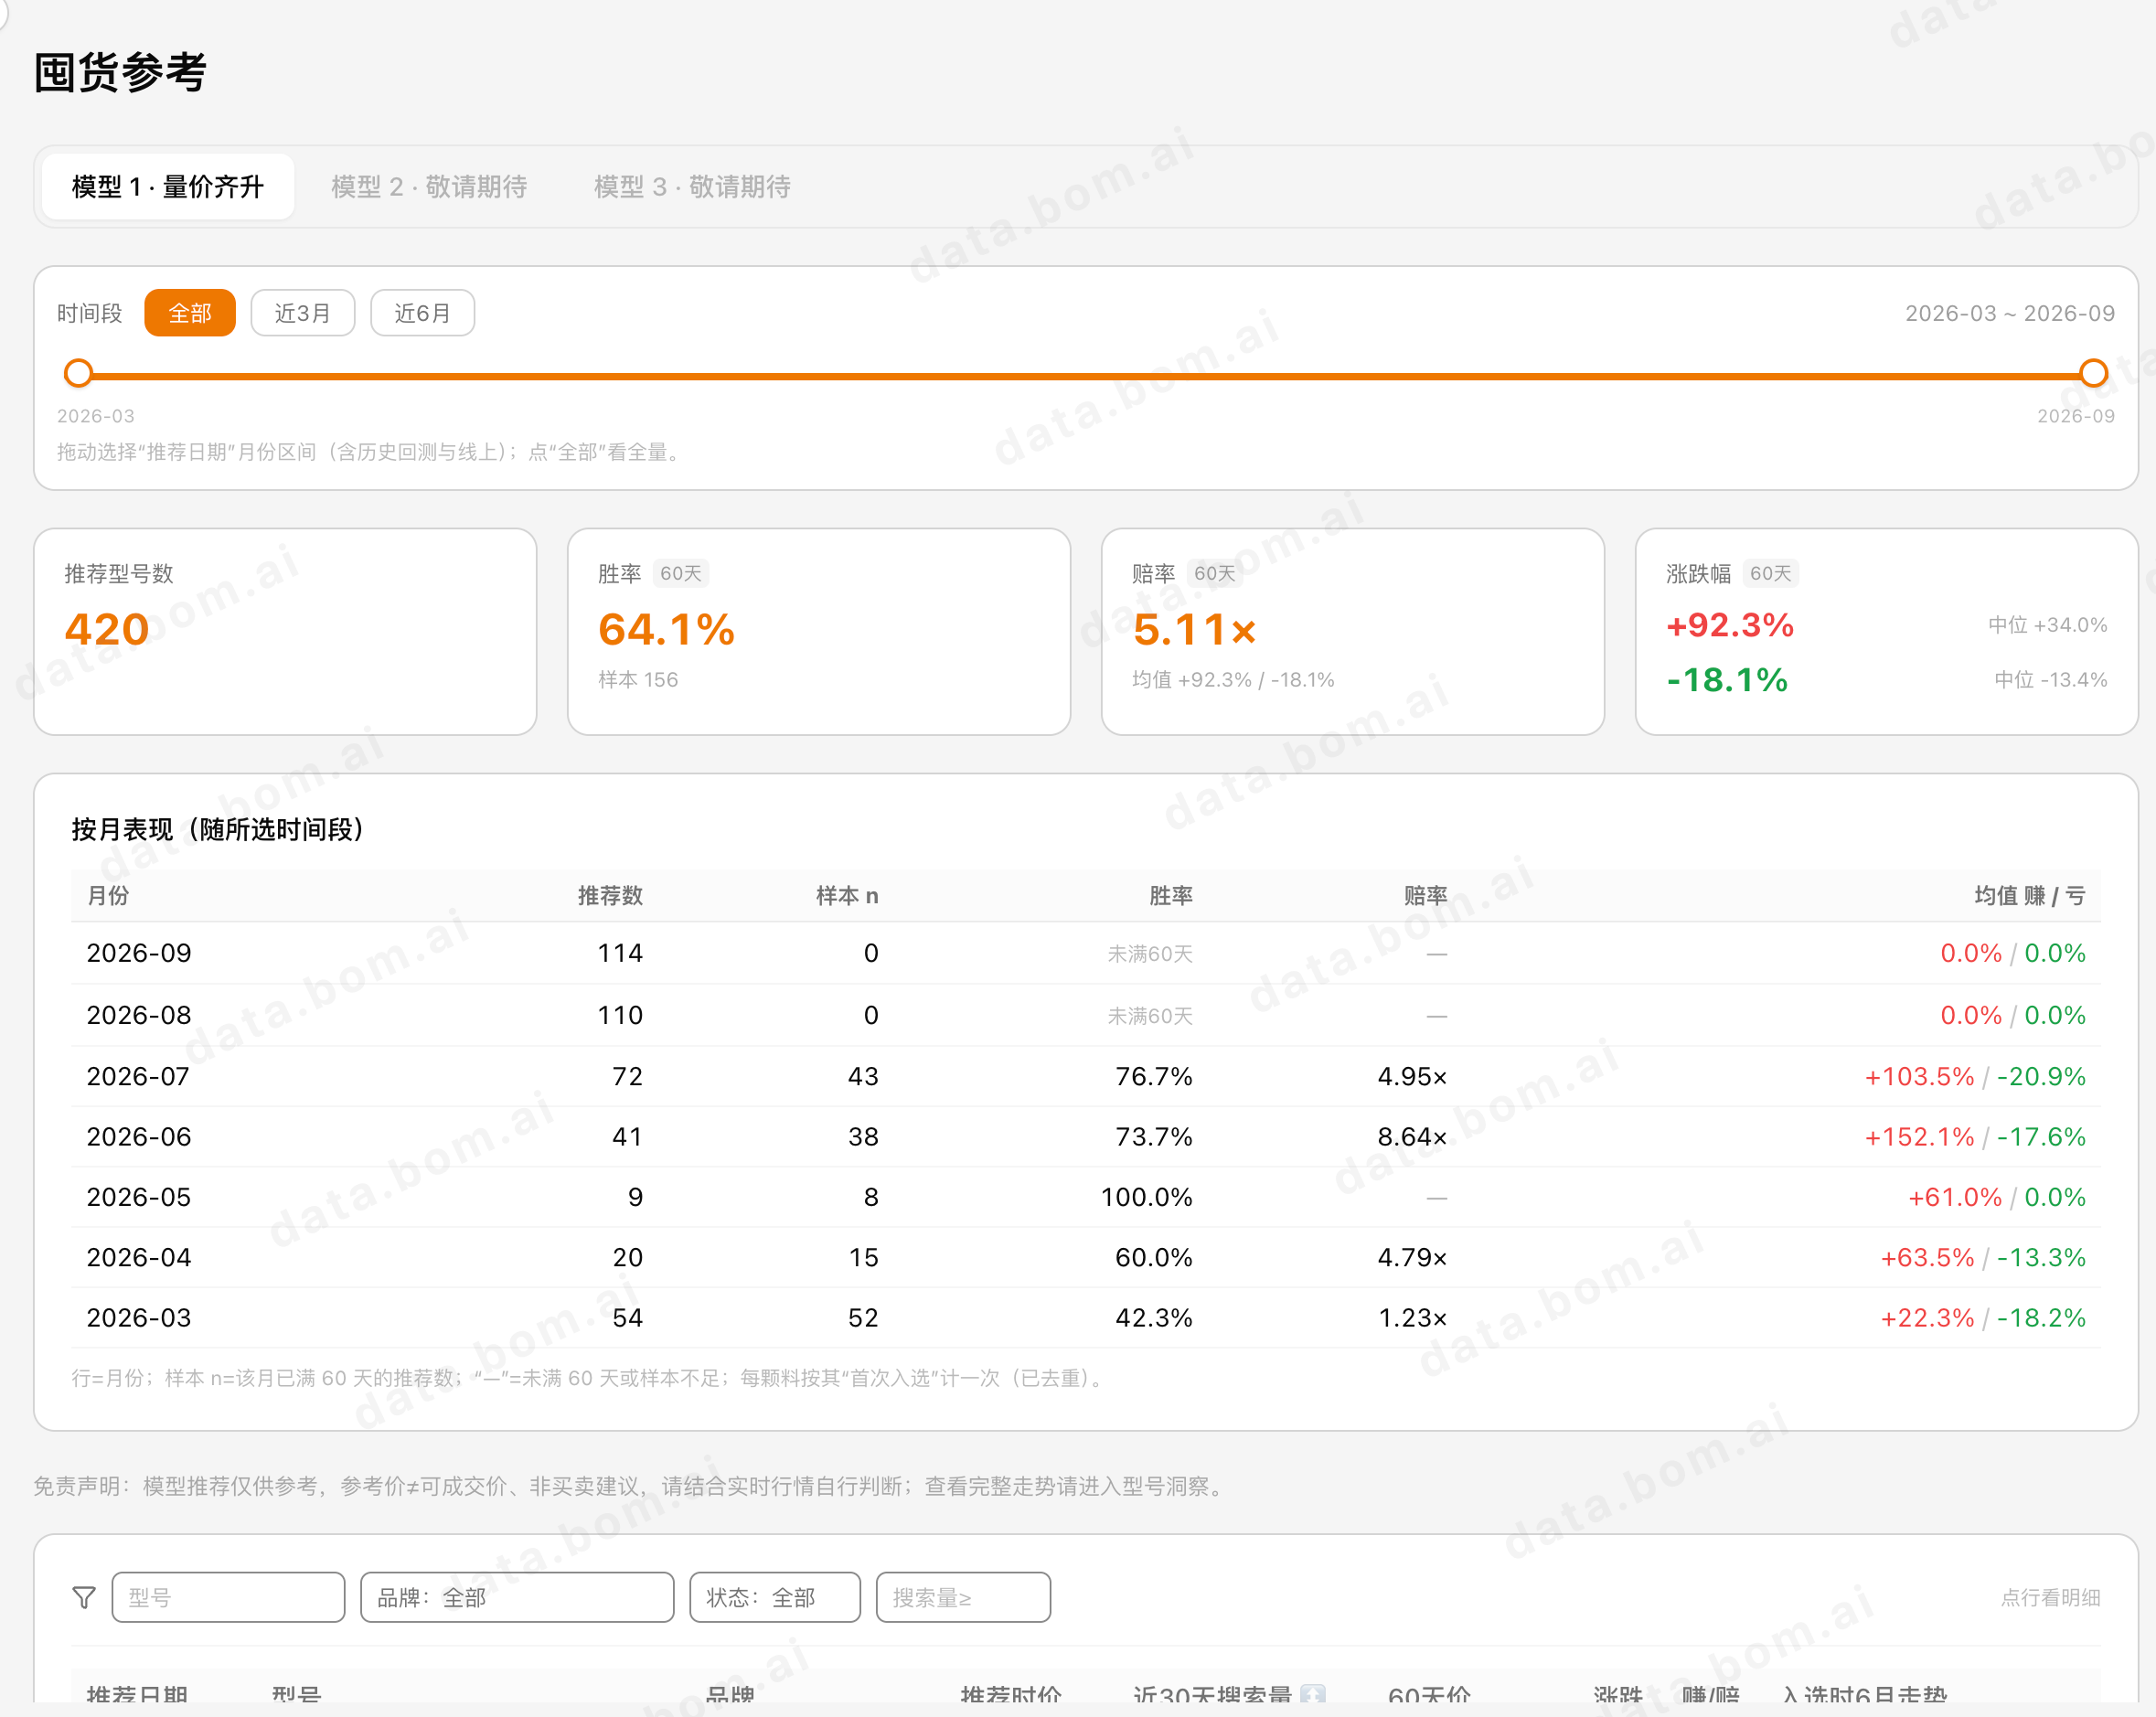This screenshot has width=2156, height=1717.
Task: Click the 2026-09 month row label
Action: tap(139, 953)
